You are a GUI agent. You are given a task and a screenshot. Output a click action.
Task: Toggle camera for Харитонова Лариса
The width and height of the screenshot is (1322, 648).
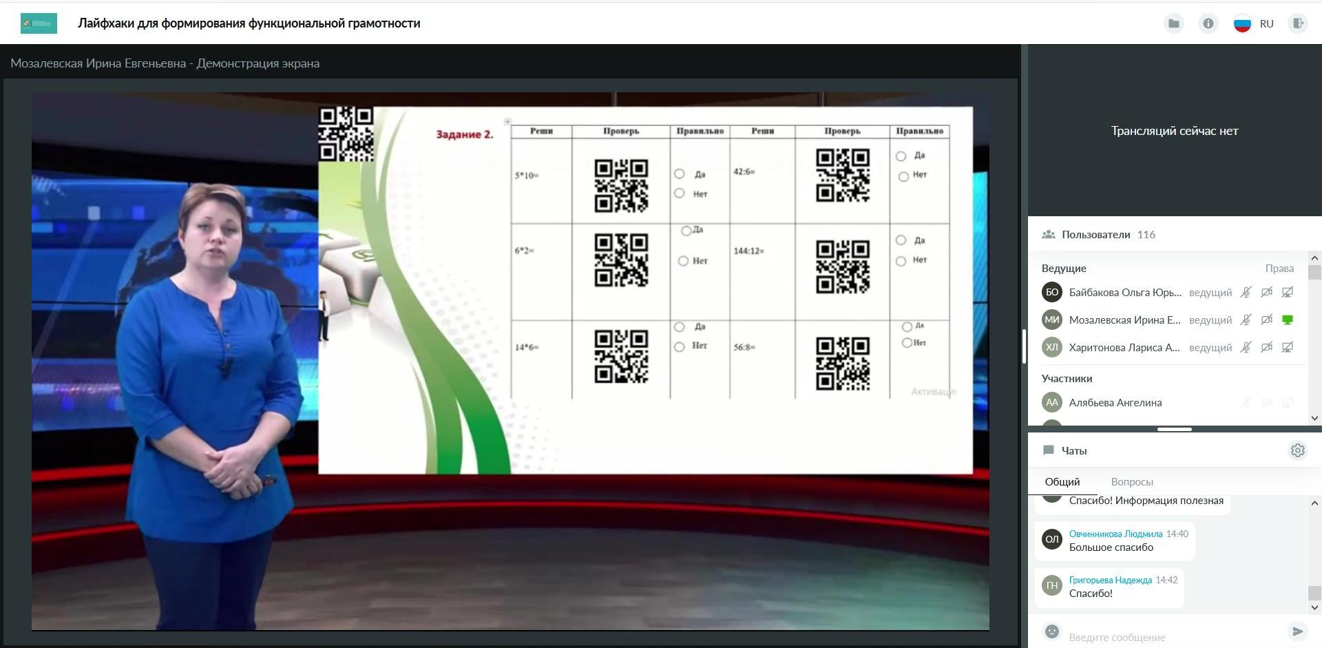pyautogui.click(x=1266, y=348)
